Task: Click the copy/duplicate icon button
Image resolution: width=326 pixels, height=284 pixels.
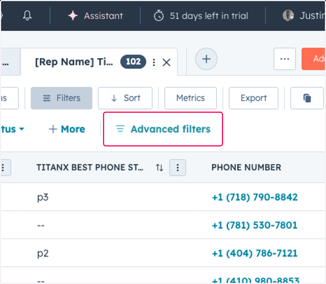Action: click(x=307, y=98)
